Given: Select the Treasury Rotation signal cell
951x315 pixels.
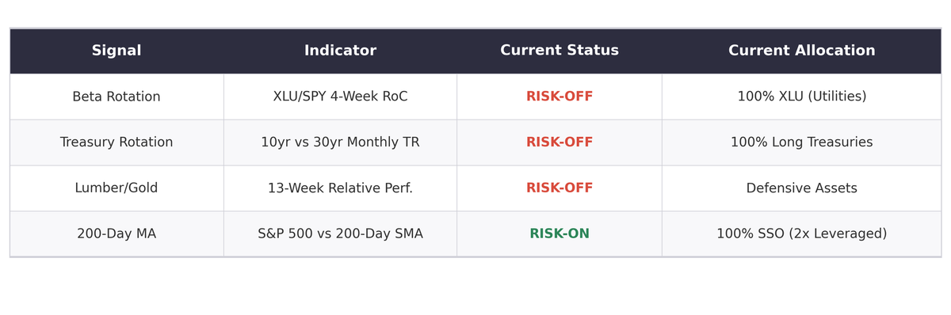Looking at the screenshot, I should click(116, 142).
